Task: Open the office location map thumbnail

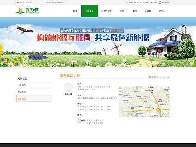Action: (144, 102)
